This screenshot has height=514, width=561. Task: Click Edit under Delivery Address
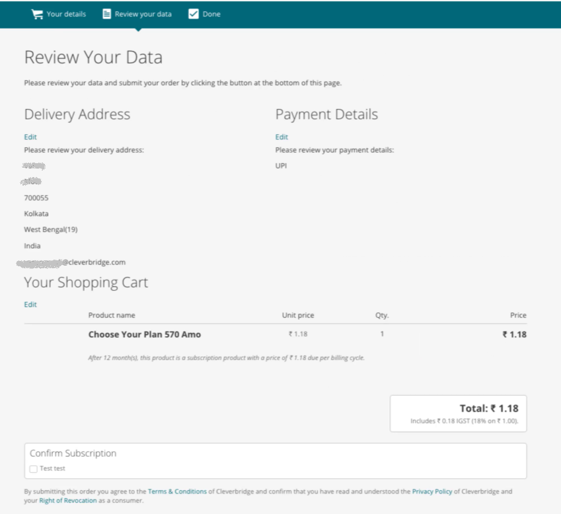click(30, 137)
